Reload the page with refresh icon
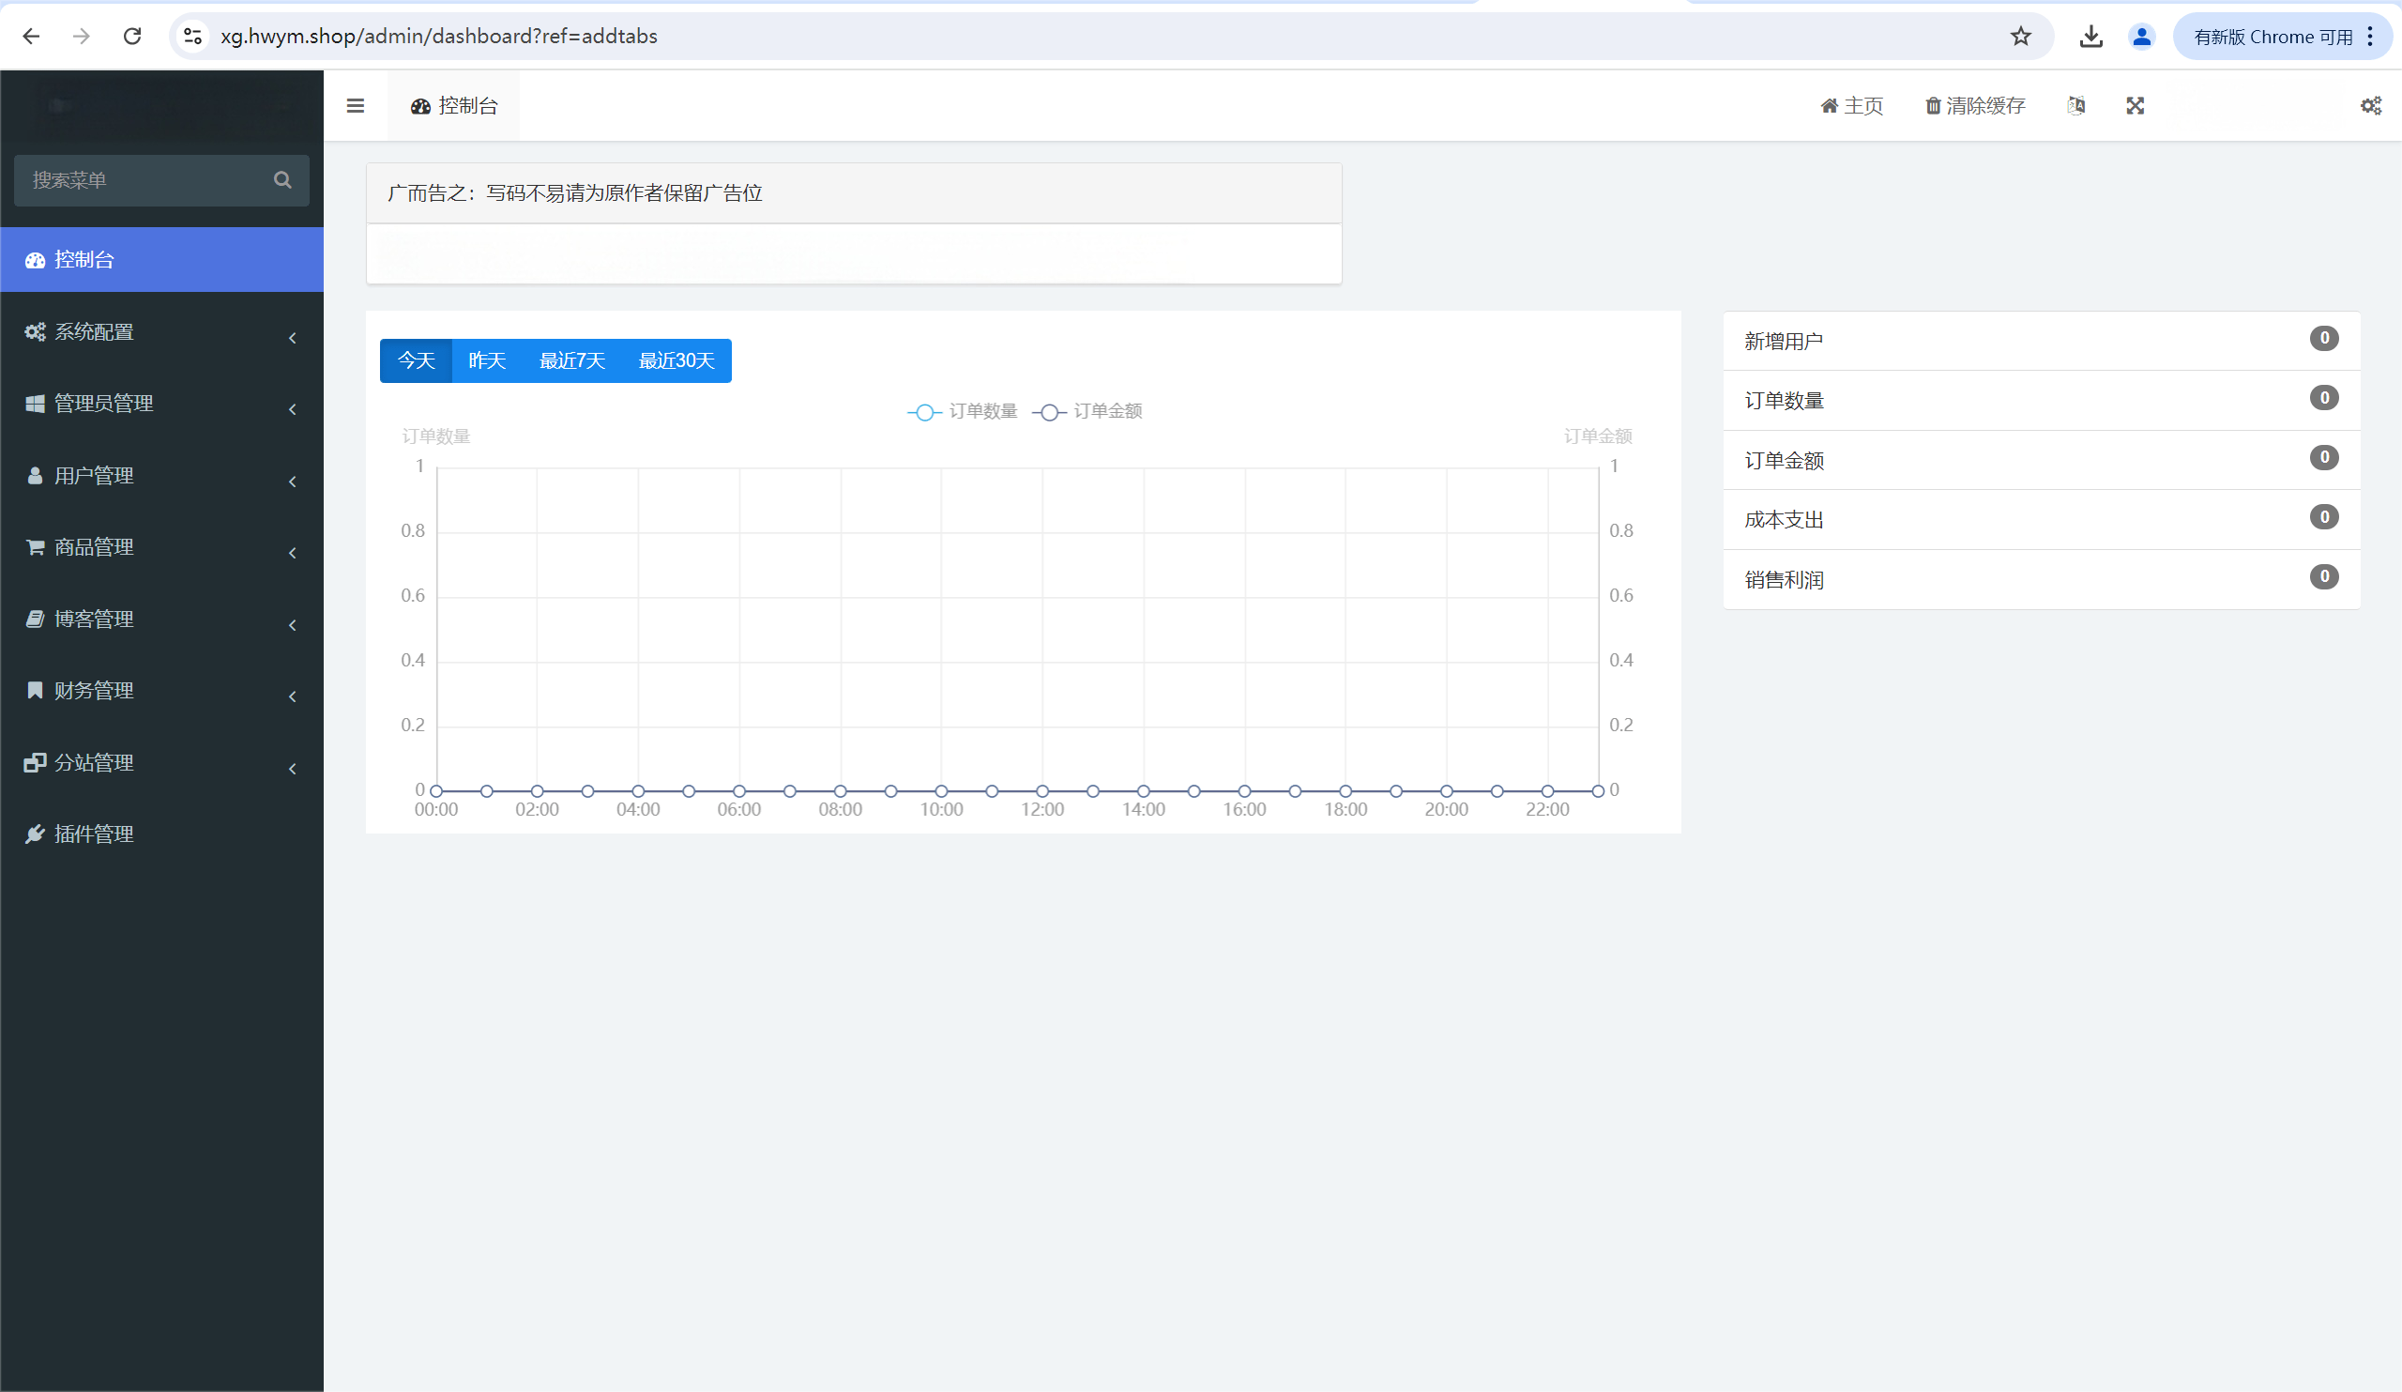 coord(132,37)
